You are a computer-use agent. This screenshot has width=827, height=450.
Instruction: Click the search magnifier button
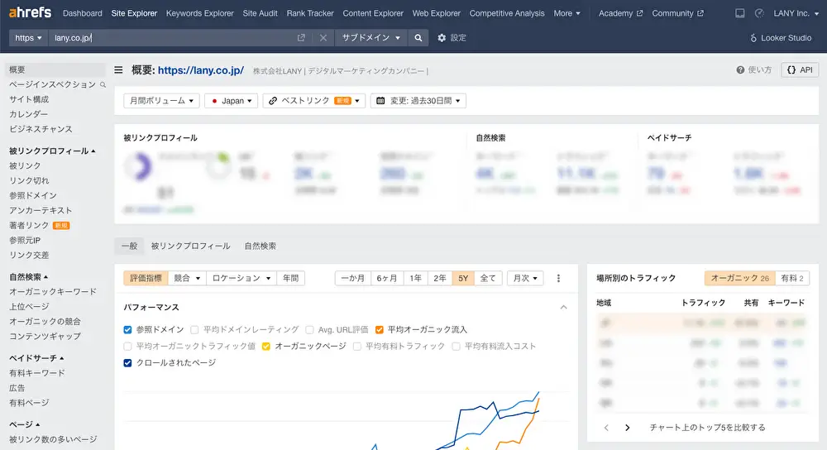419,38
